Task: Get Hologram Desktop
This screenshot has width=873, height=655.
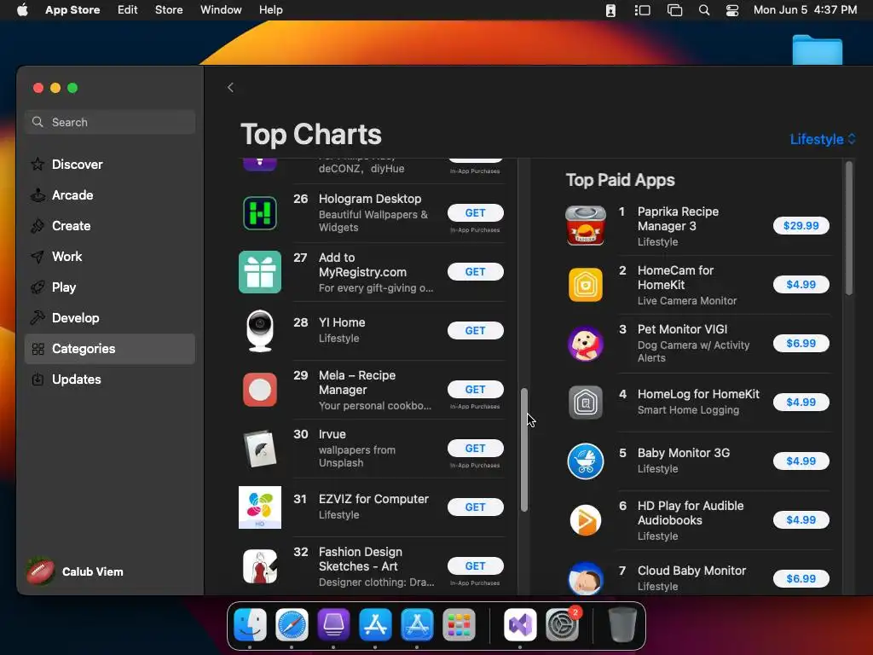Action: pos(476,212)
